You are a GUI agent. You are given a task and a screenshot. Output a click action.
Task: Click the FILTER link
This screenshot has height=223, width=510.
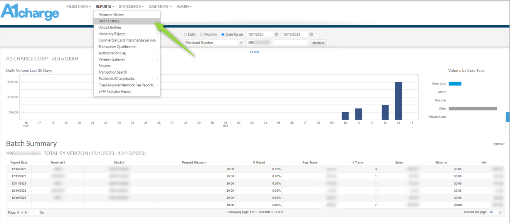(254, 52)
